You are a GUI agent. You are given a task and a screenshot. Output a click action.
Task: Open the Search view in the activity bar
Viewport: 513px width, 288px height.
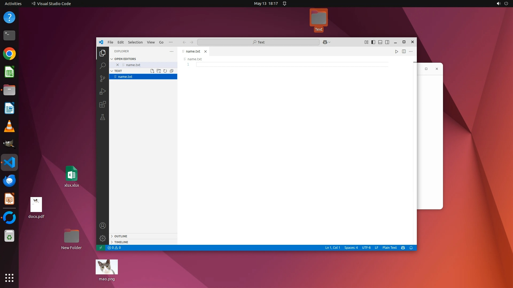click(103, 66)
